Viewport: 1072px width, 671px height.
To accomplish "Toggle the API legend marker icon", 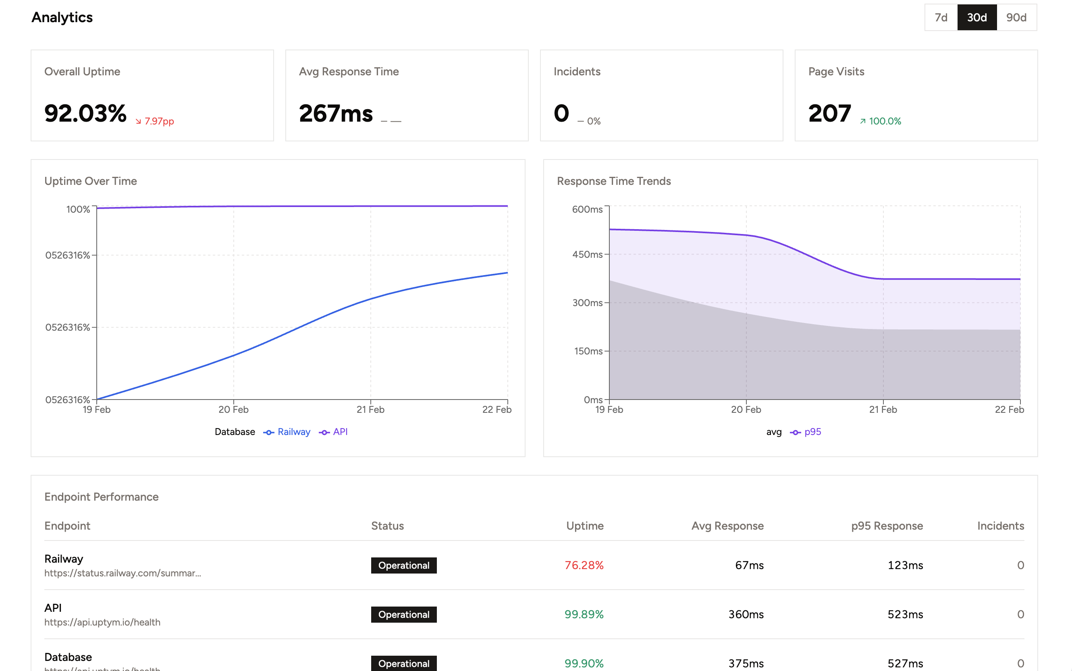I will click(324, 432).
